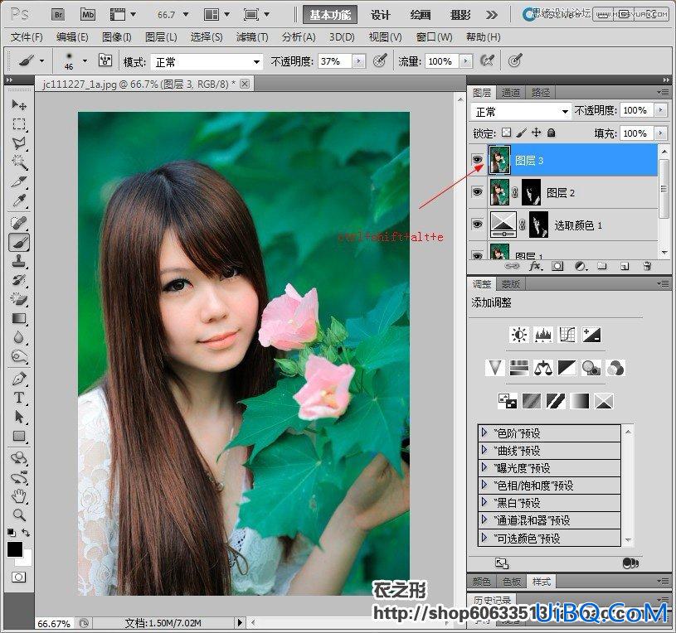
Task: Choose 摄影 workspace
Action: coord(460,15)
